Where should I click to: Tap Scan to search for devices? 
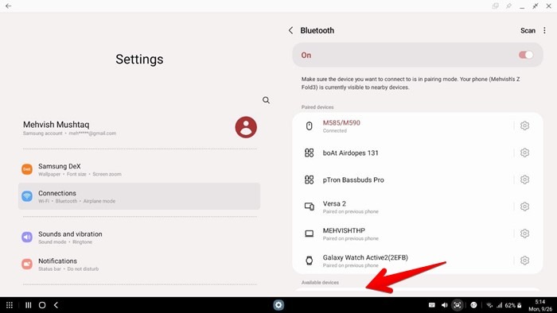(528, 30)
